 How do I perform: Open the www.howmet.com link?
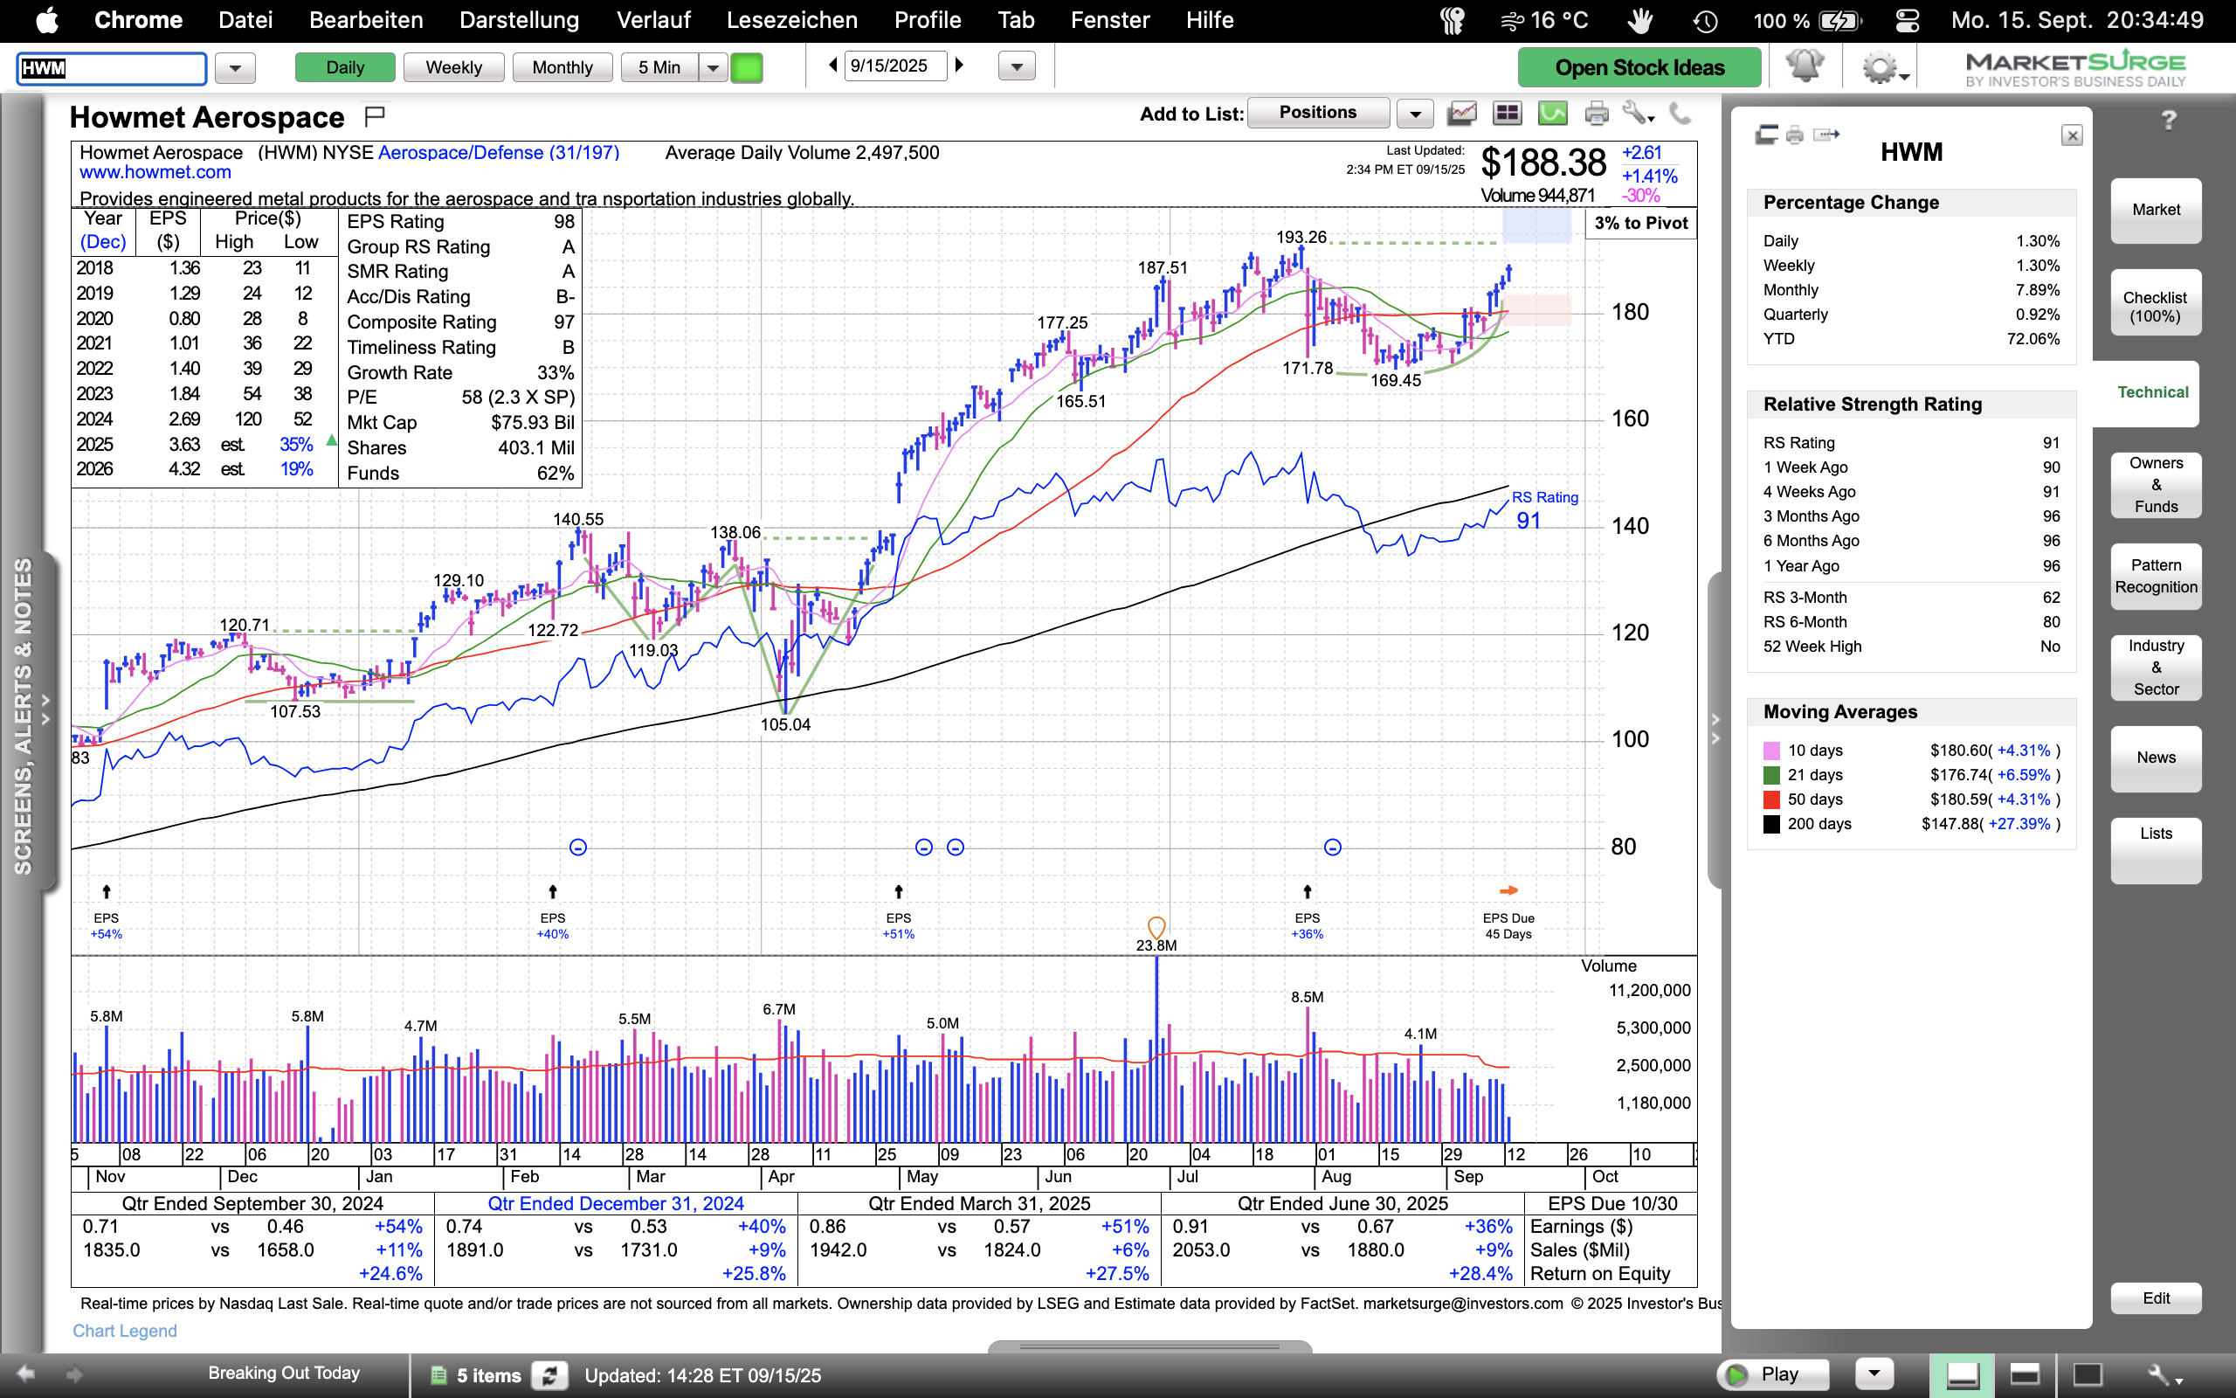pos(155,172)
